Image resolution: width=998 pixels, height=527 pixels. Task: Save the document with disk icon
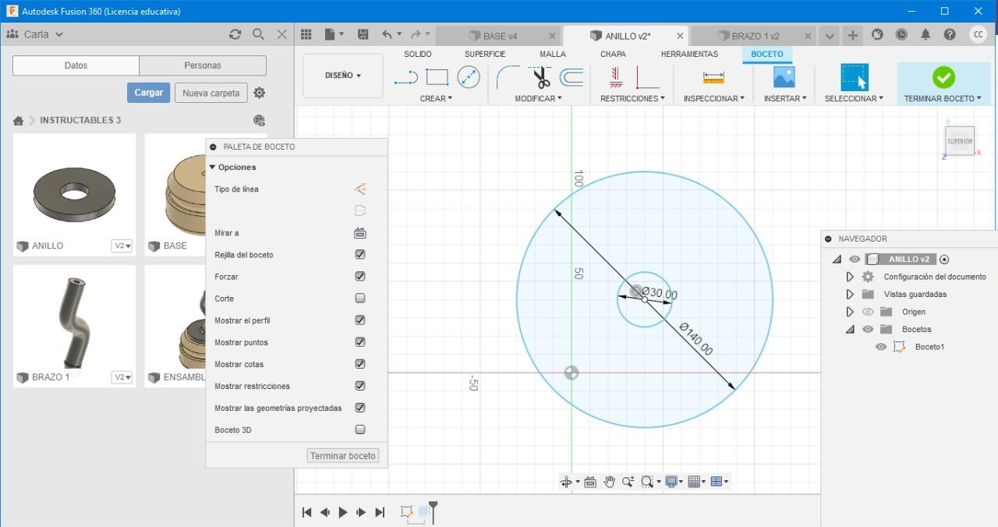coord(363,34)
